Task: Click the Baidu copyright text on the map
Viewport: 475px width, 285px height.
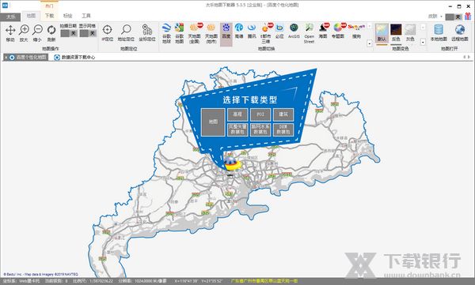Action: [x=40, y=275]
